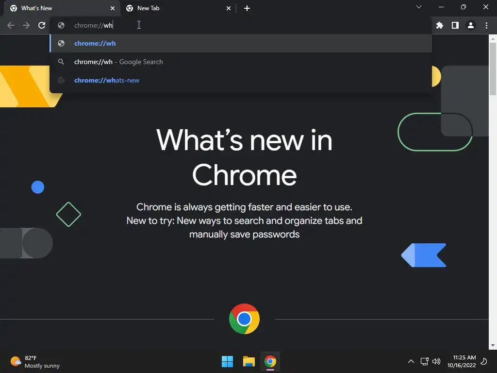Select the chrome://whats-new suggestion
497x373 pixels.
coord(241,80)
